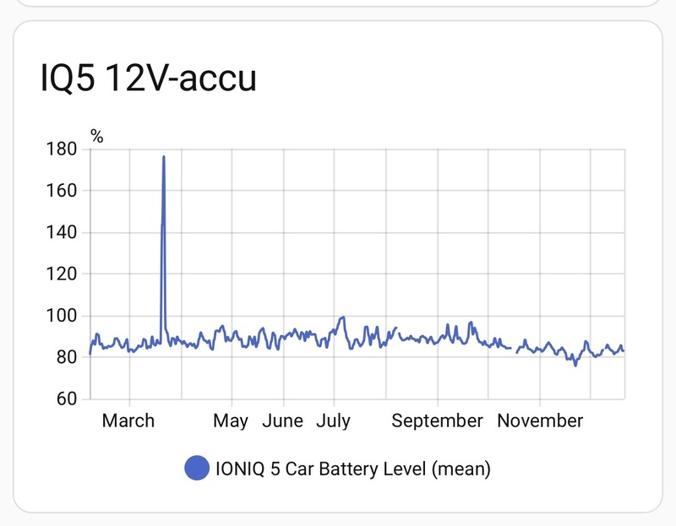The width and height of the screenshot is (676, 526).
Task: Toggle the IONIQ 5 Car Battery Level legend circle
Action: 196,467
